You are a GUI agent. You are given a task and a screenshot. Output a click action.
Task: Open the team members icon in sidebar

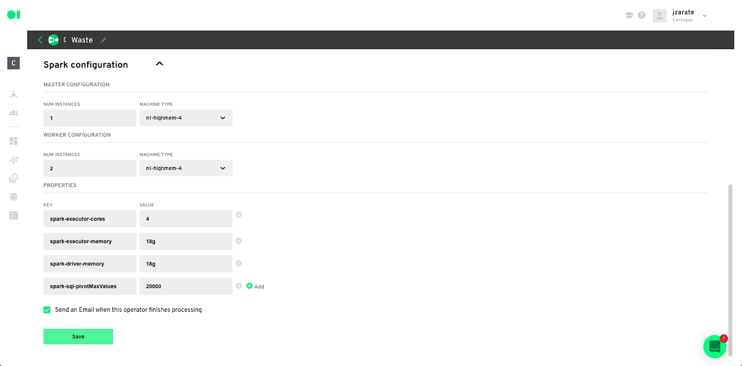[13, 113]
